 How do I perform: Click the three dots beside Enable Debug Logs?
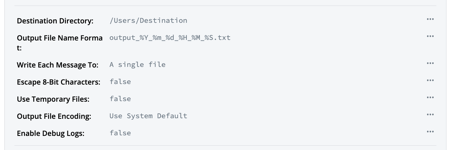[430, 132]
